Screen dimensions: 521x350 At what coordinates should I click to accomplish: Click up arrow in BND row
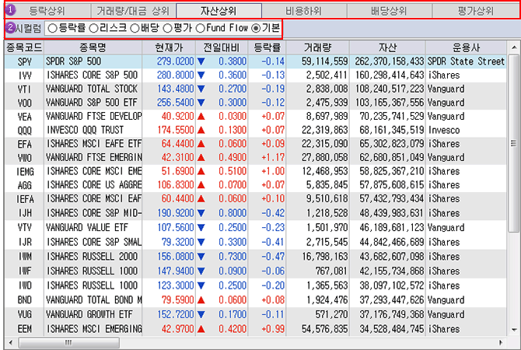coord(201,300)
